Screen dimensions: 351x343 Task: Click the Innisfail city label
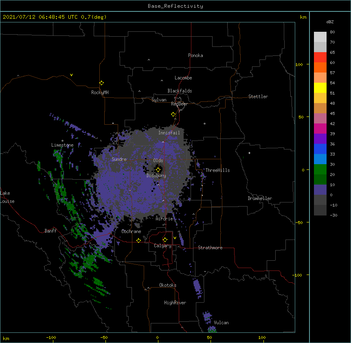[x=169, y=133]
